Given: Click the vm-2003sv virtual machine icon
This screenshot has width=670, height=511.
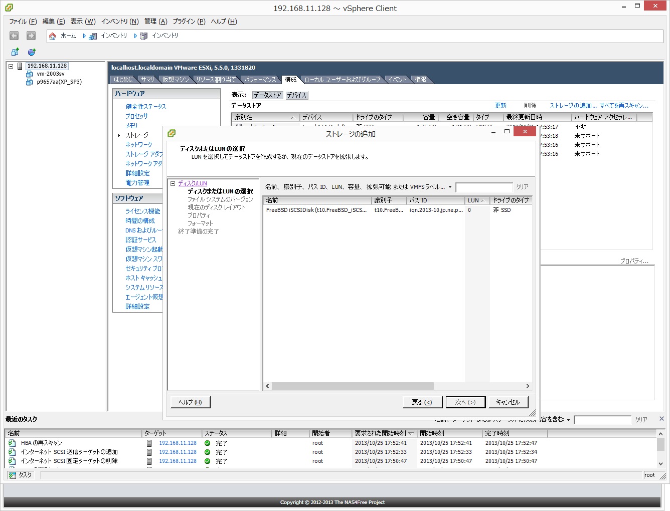Looking at the screenshot, I should (x=30, y=74).
